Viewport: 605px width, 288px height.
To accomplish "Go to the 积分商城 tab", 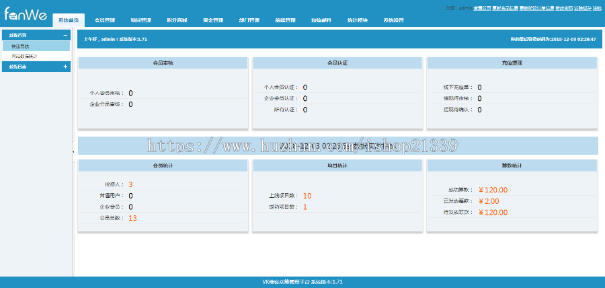I will [177, 20].
